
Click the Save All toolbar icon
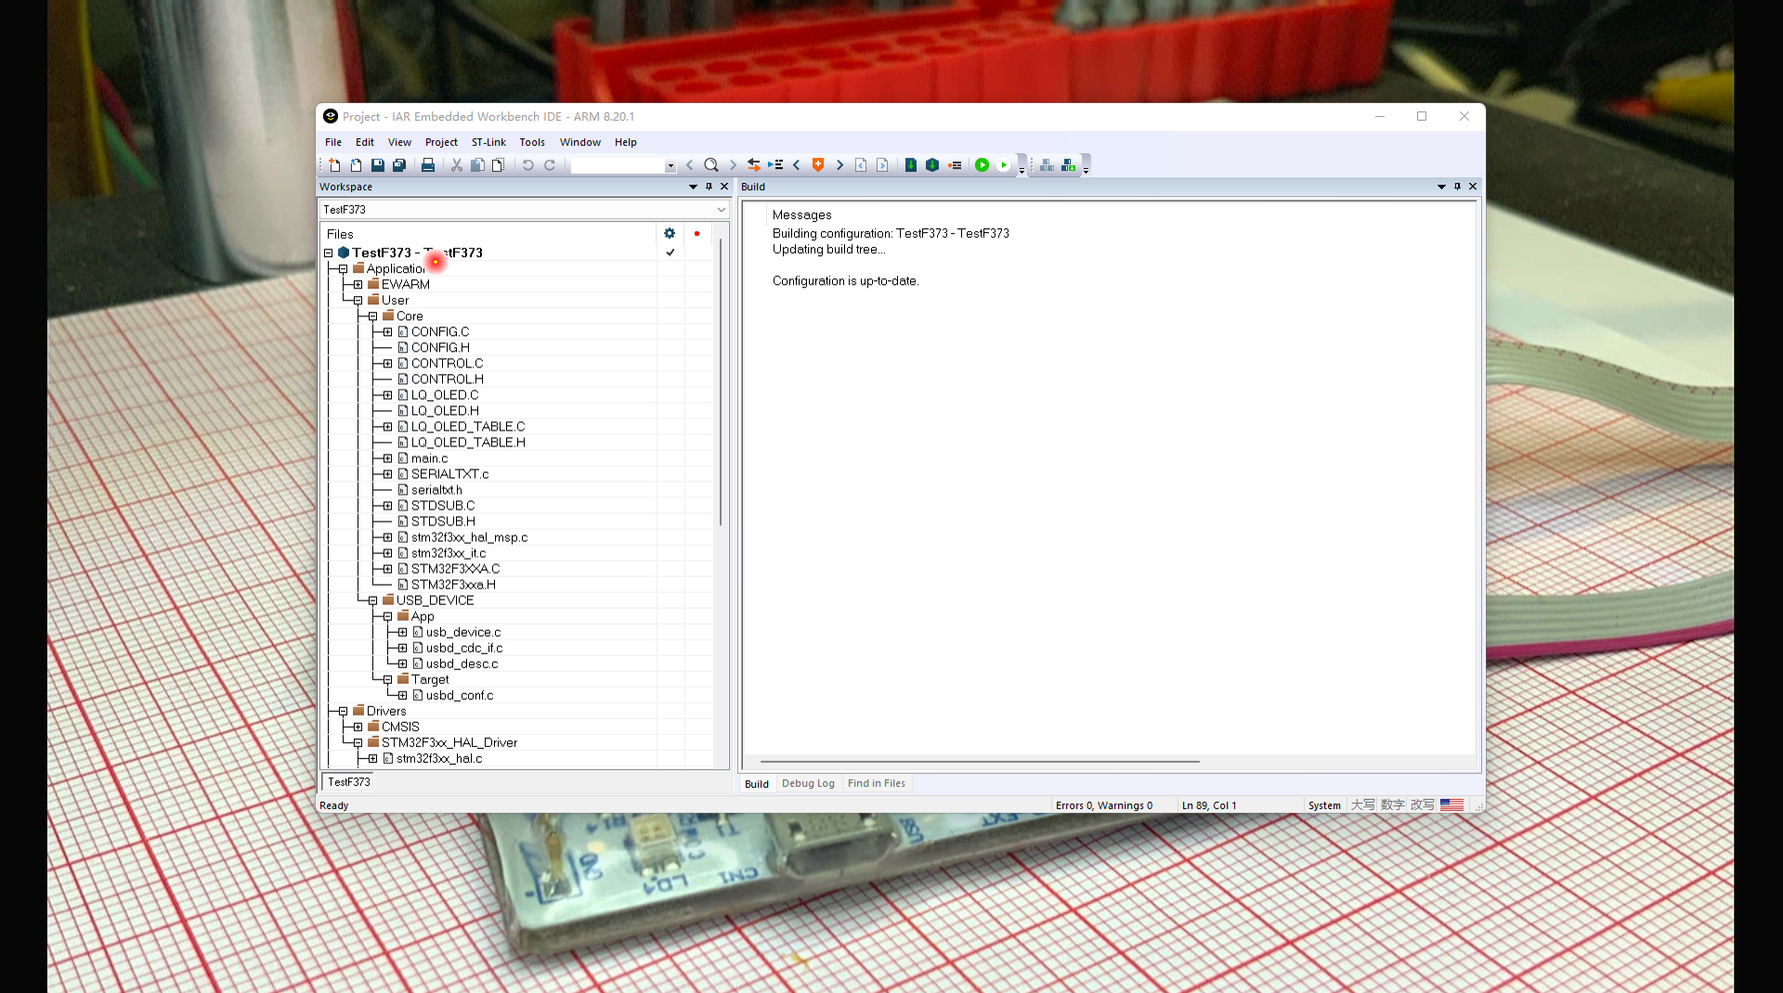pos(399,165)
